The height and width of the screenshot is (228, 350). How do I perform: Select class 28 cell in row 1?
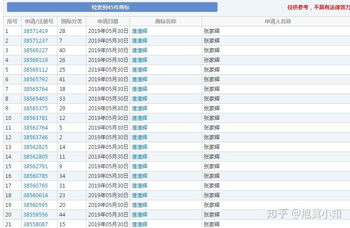(x=71, y=31)
